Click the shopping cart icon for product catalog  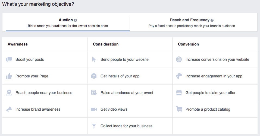(x=179, y=109)
